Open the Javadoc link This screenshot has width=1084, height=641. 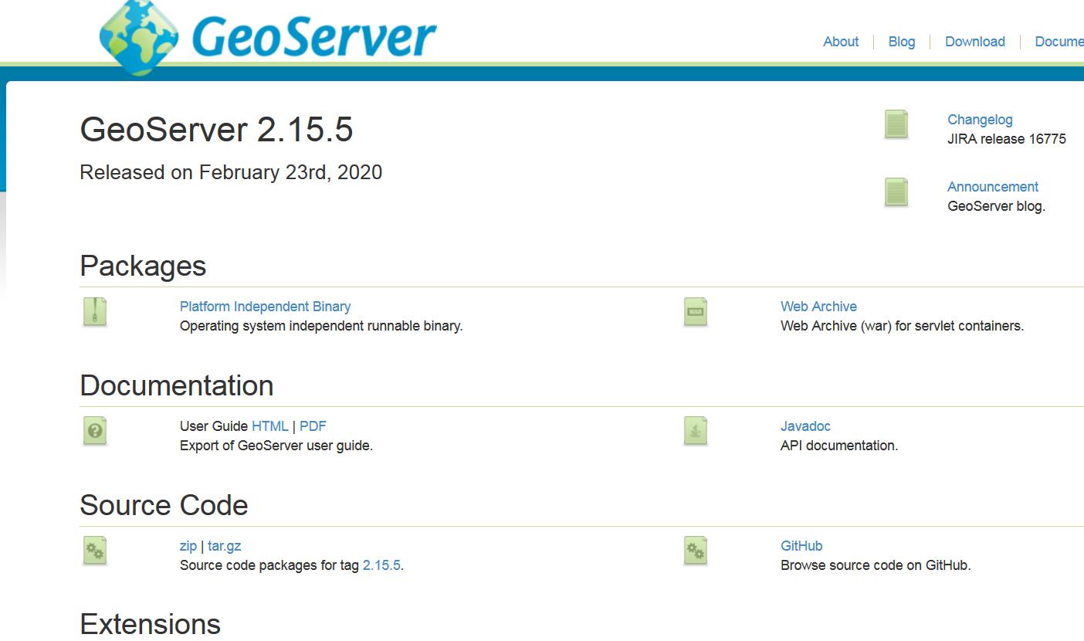[805, 426]
